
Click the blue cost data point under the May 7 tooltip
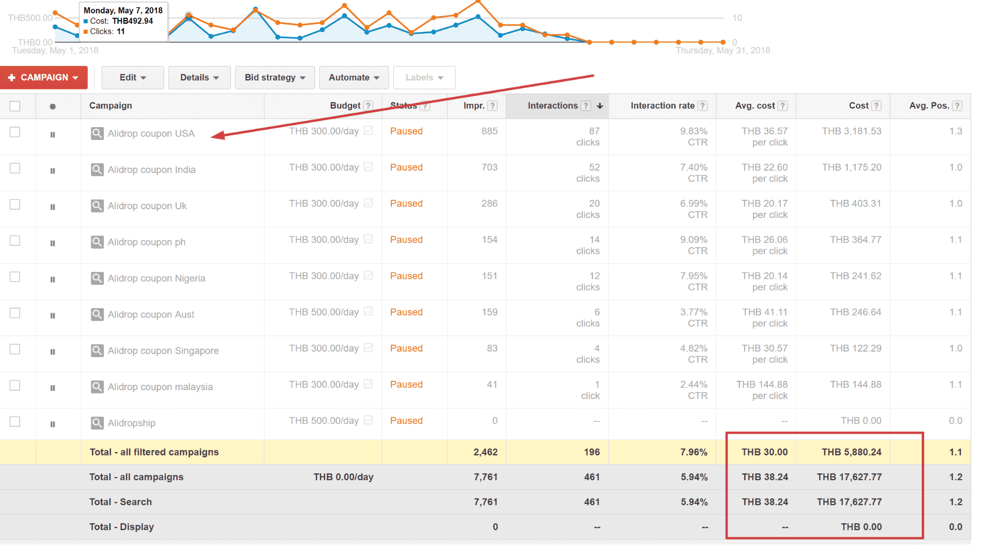click(188, 19)
